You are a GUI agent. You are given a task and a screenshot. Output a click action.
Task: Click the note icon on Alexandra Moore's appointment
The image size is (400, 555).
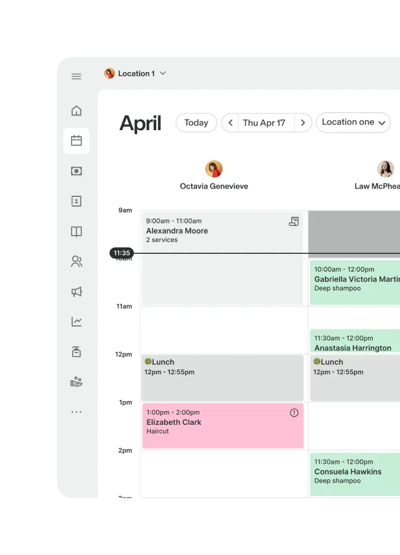click(x=294, y=220)
